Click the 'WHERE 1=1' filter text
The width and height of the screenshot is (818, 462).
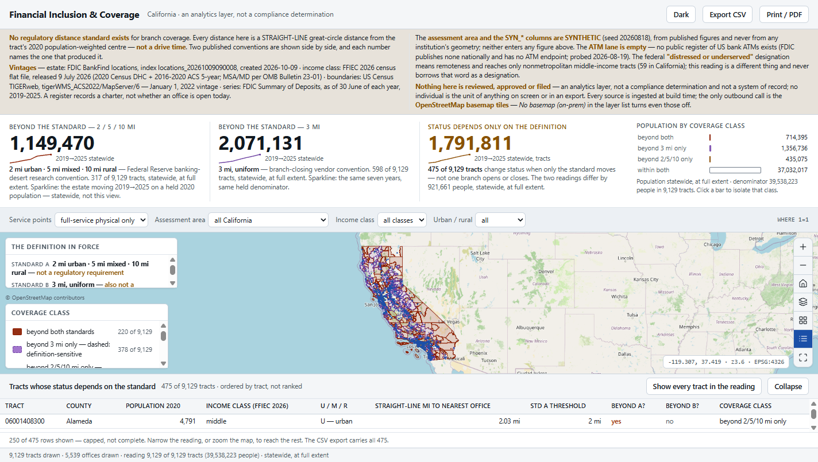(793, 220)
